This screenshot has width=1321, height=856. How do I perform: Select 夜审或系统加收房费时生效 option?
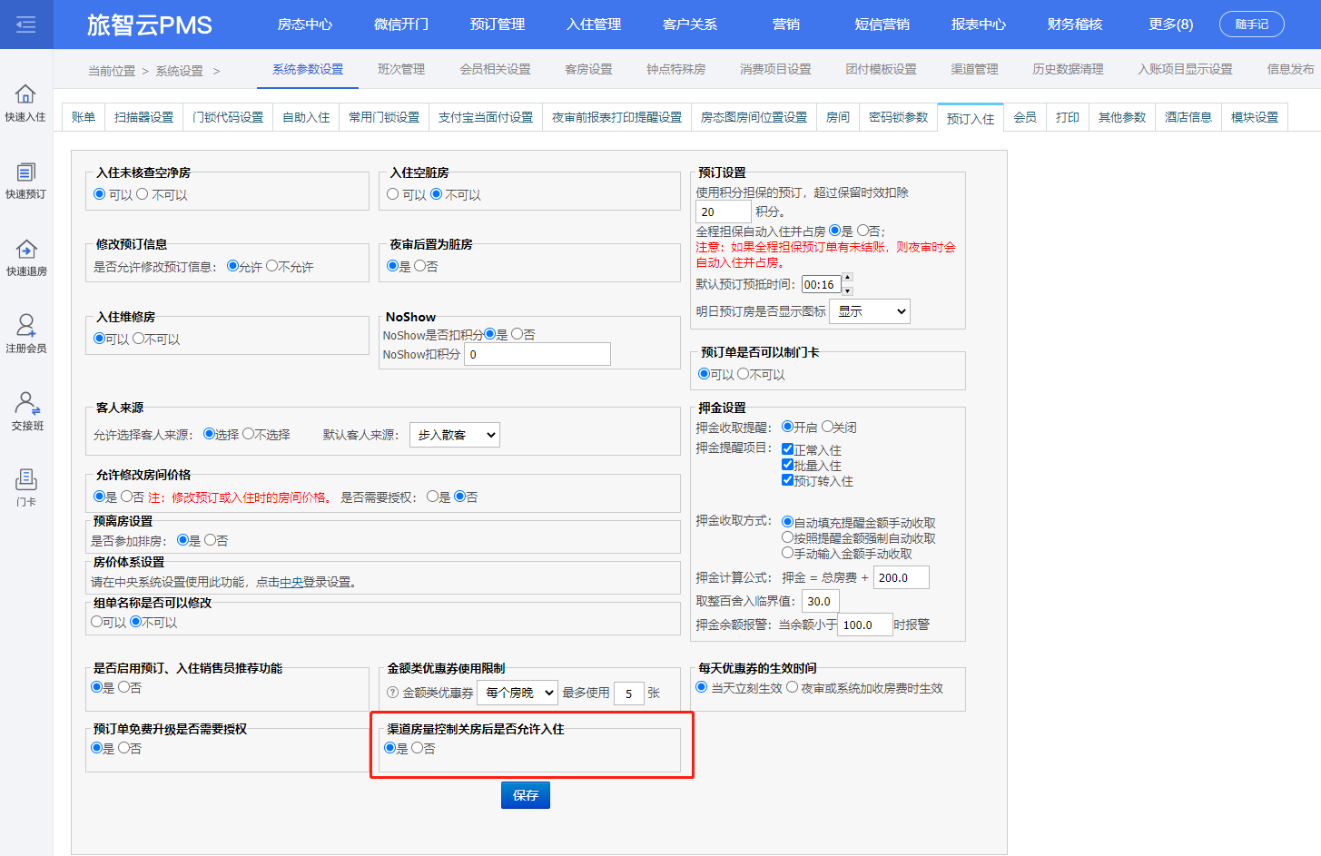[792, 687]
